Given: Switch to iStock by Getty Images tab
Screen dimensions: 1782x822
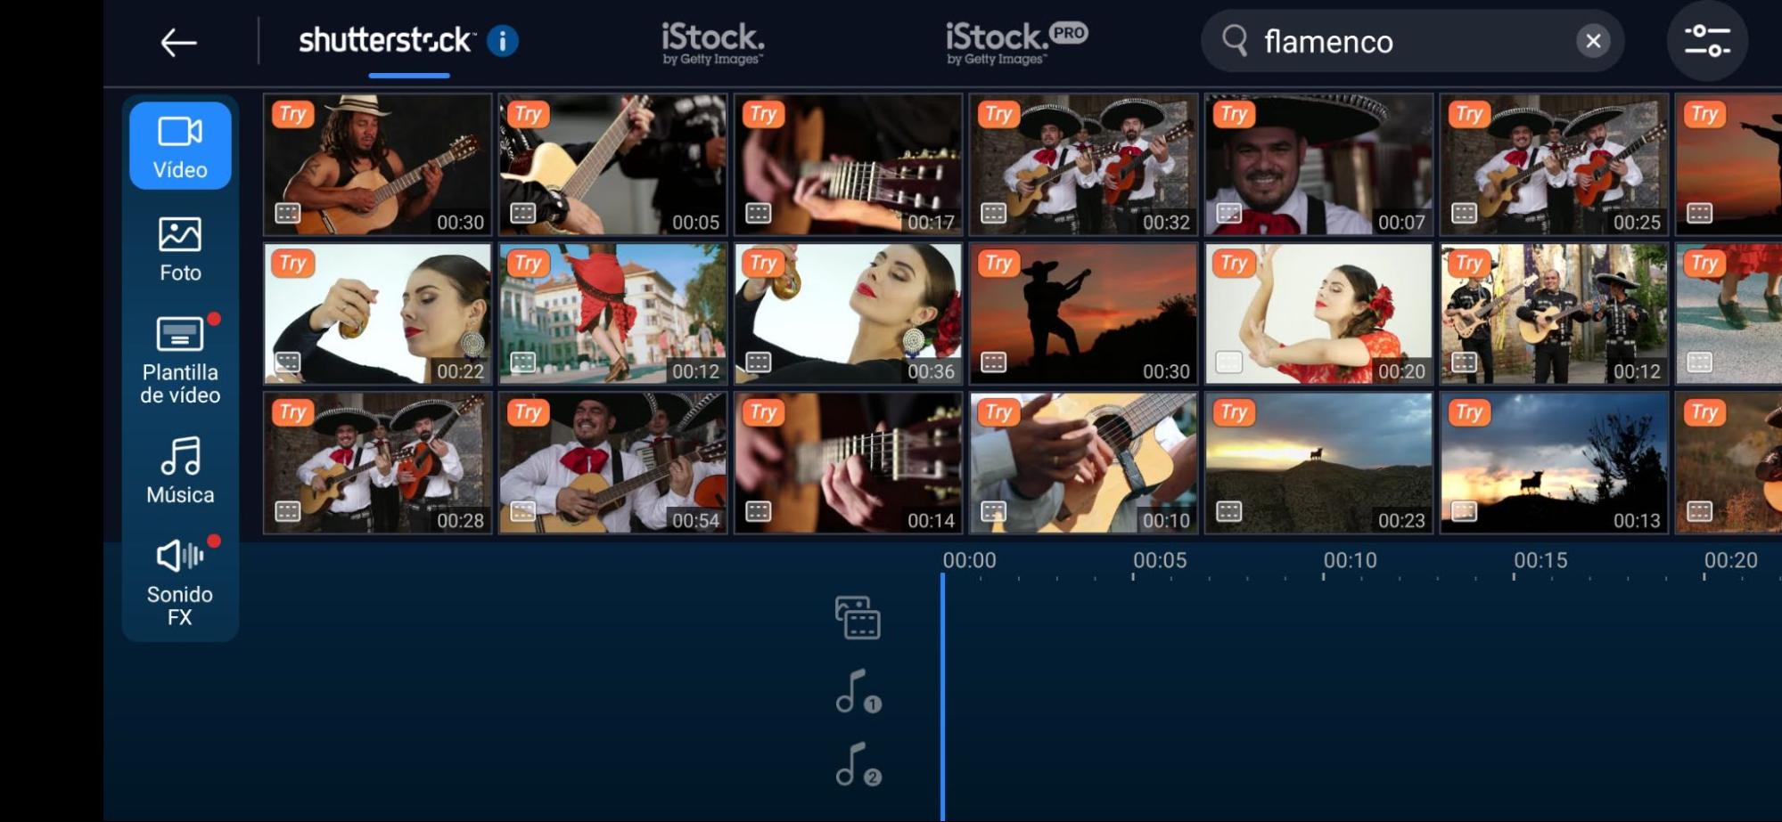Looking at the screenshot, I should point(713,43).
